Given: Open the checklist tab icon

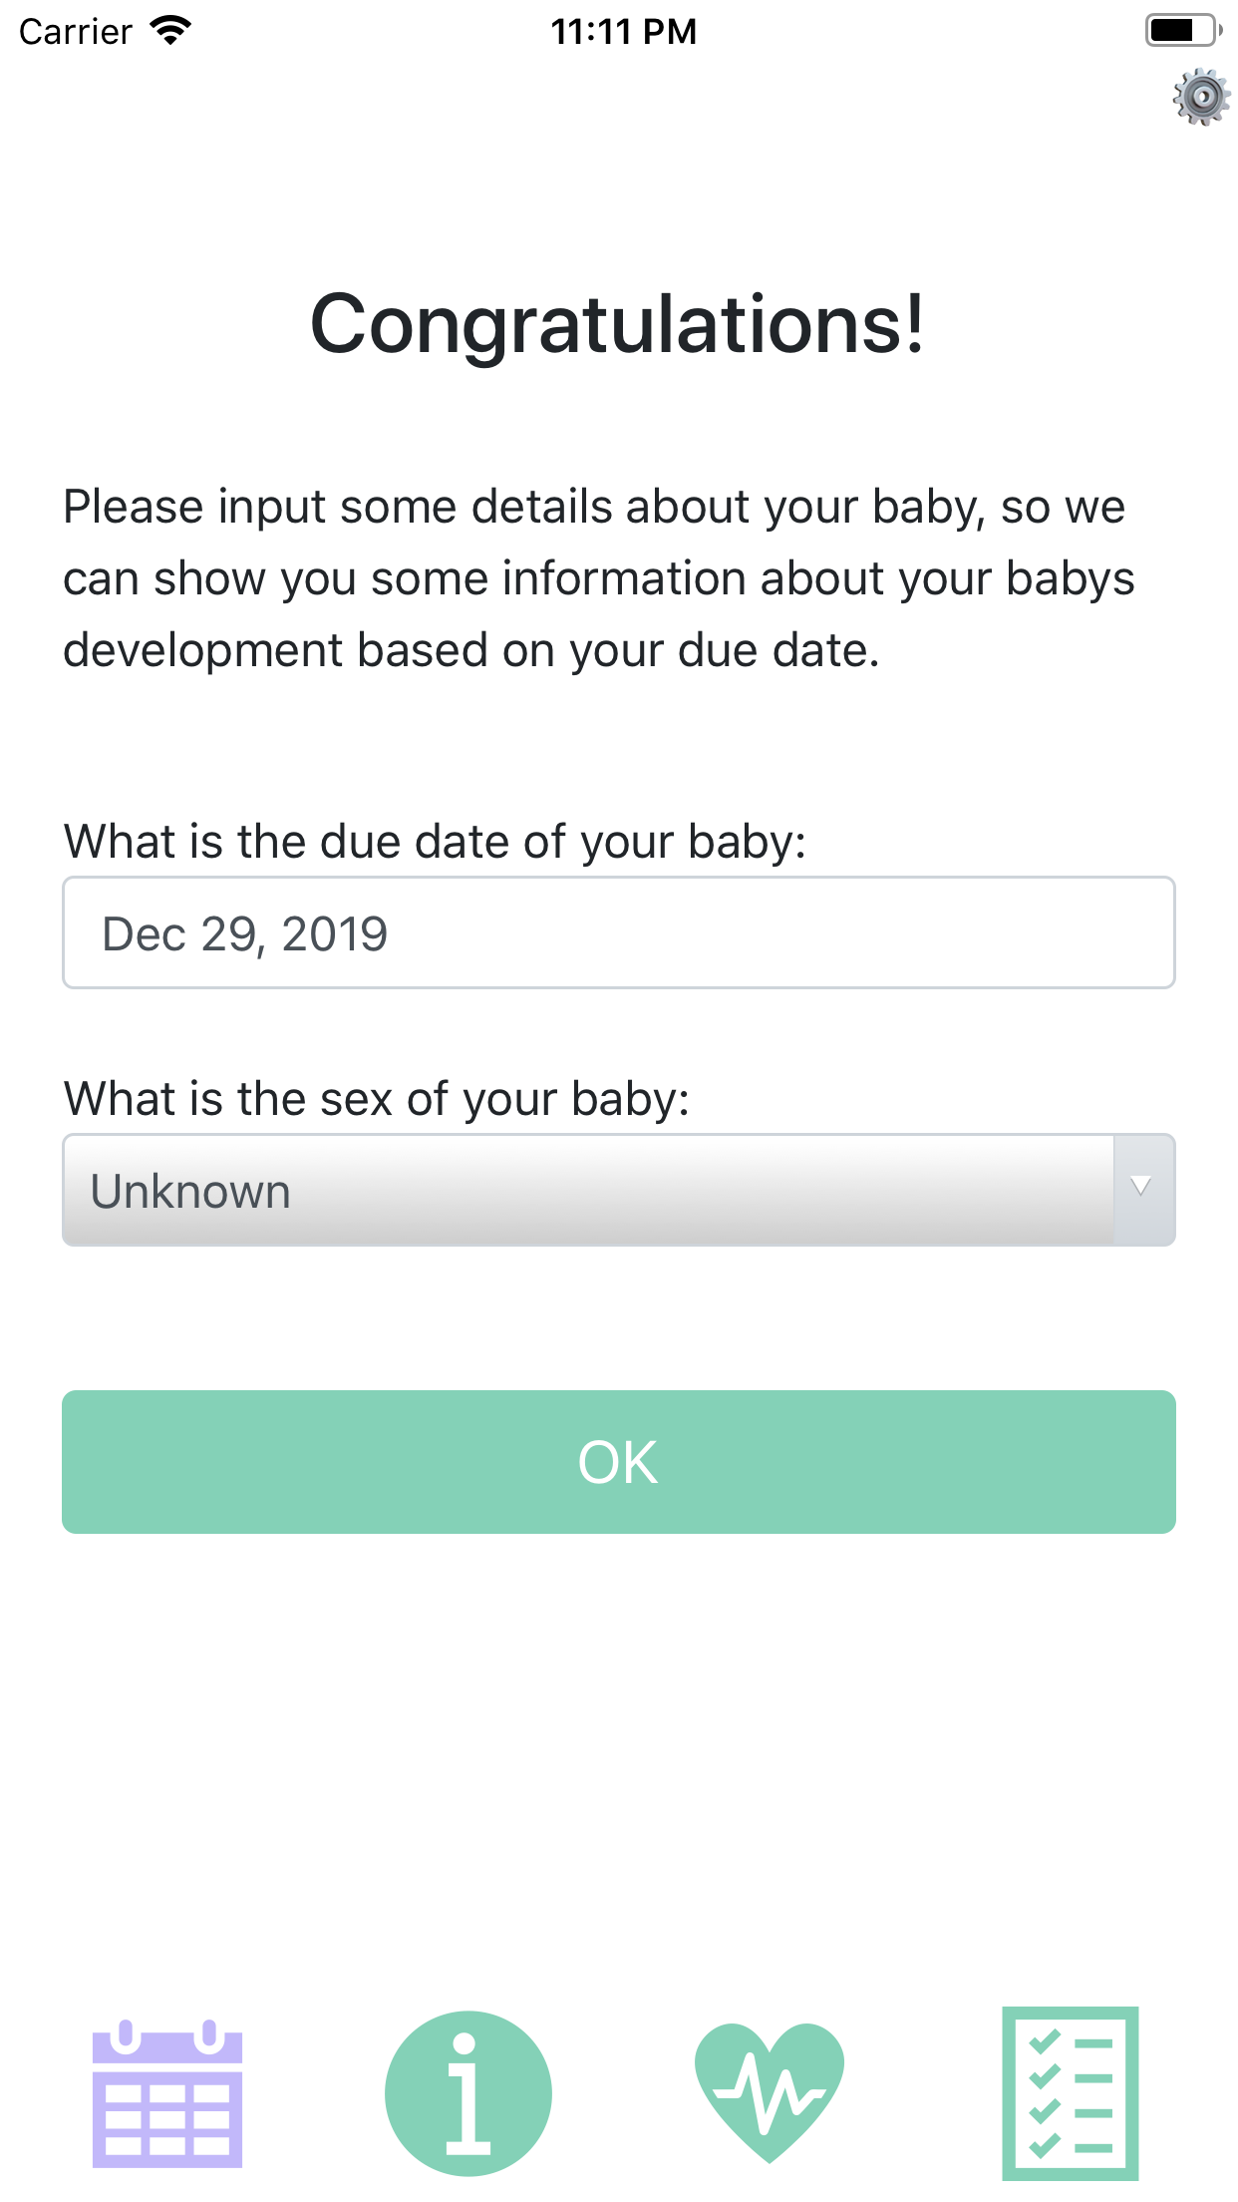Looking at the screenshot, I should point(1070,2093).
